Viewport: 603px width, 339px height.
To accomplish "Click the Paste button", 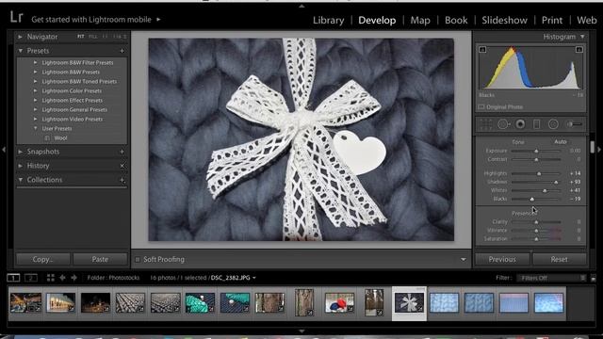I will [100, 259].
